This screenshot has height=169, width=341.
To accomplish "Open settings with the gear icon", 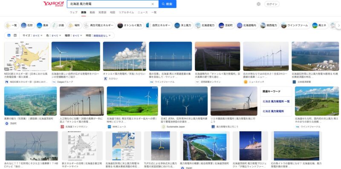I will (x=259, y=4).
